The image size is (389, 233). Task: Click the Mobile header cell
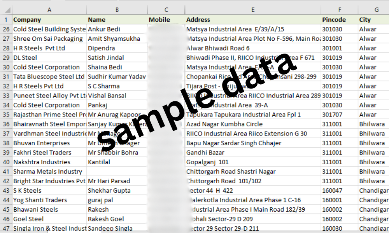[166, 19]
